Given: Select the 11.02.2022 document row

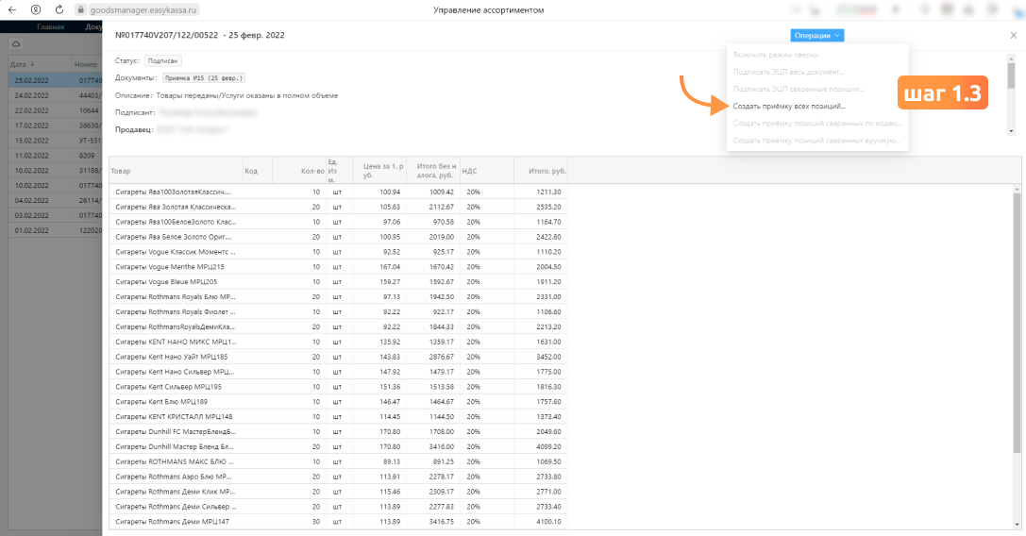Looking at the screenshot, I should point(55,156).
